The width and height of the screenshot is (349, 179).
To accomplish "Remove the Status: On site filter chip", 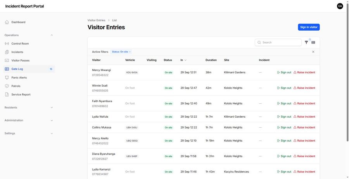I will (130, 52).
